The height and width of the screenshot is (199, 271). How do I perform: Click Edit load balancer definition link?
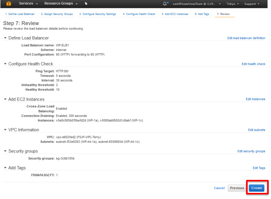click(x=246, y=38)
